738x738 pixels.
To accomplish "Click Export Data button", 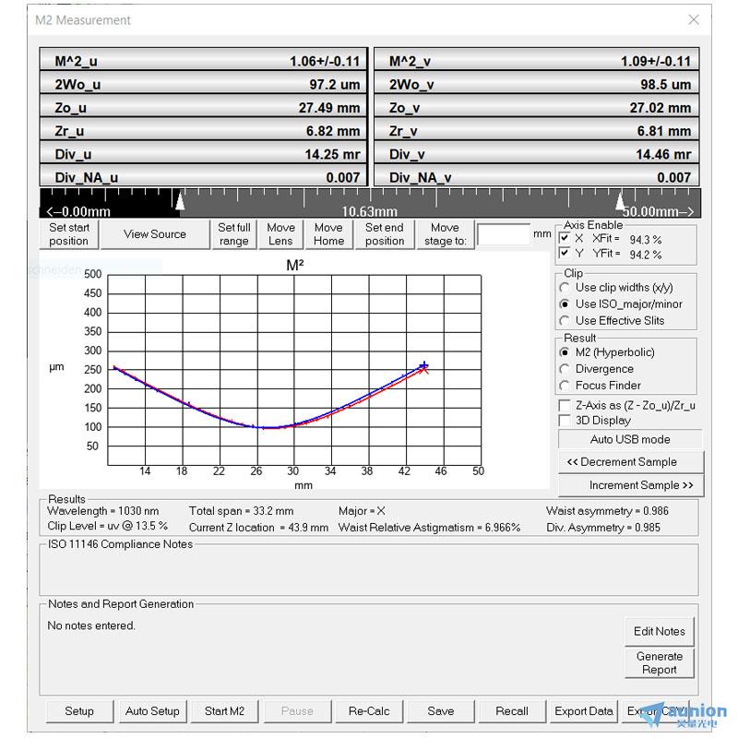I will point(583,711).
